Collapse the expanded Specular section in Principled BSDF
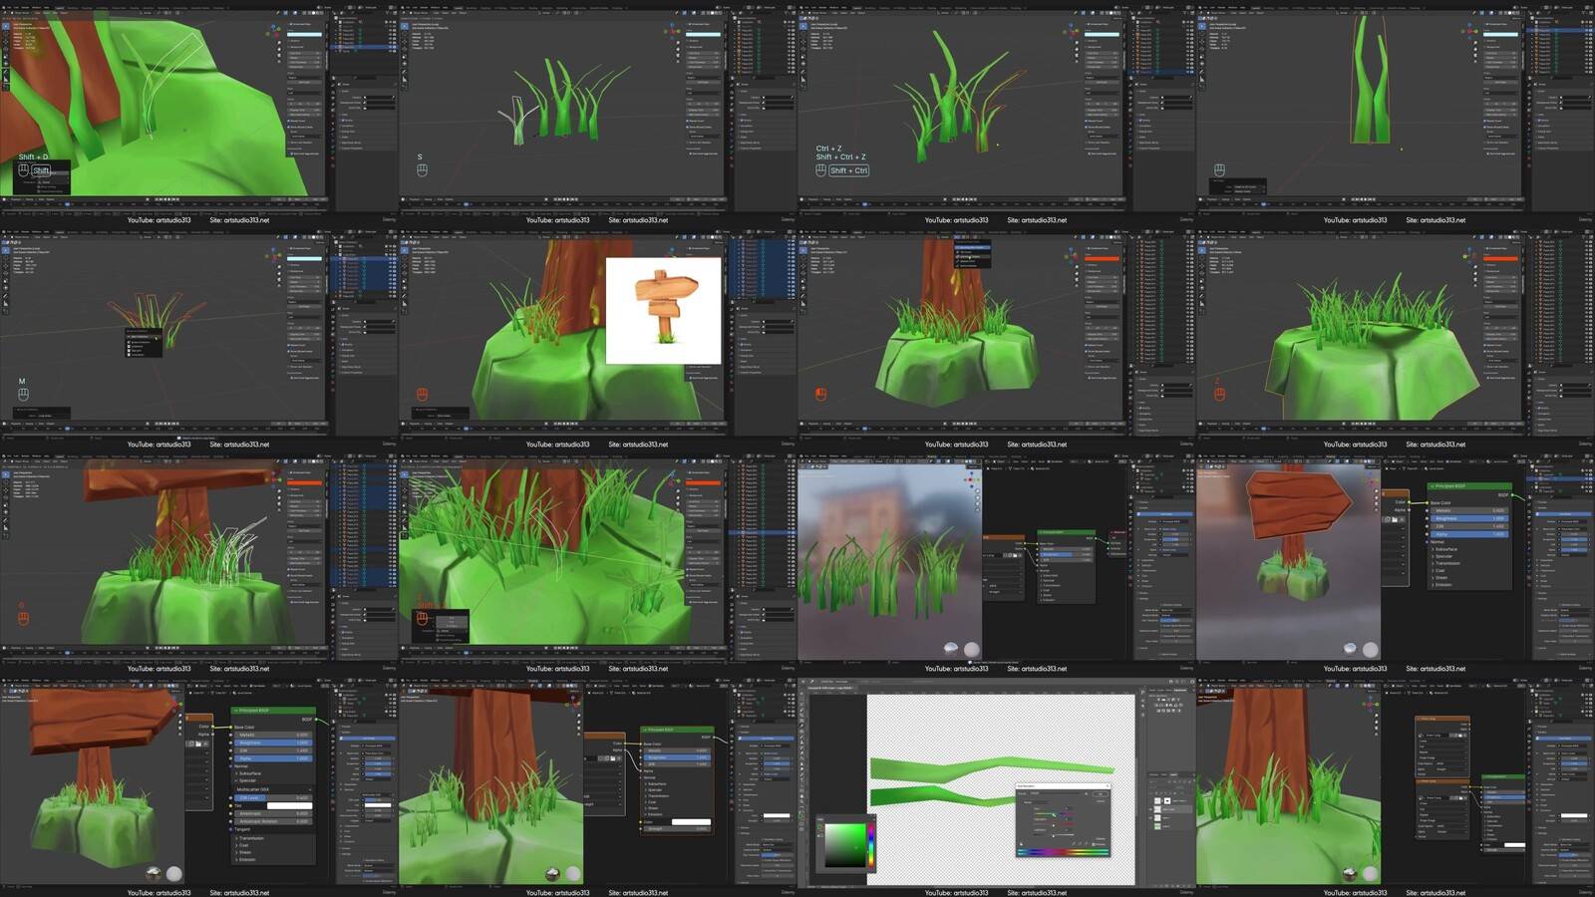1595x897 pixels. point(235,781)
